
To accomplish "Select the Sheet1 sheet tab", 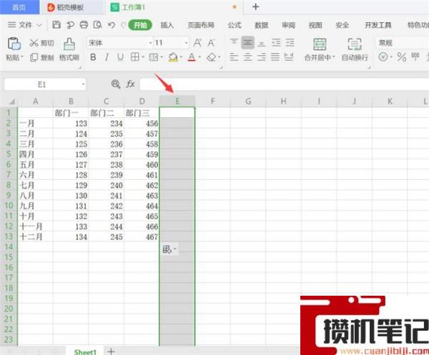I will pos(85,351).
